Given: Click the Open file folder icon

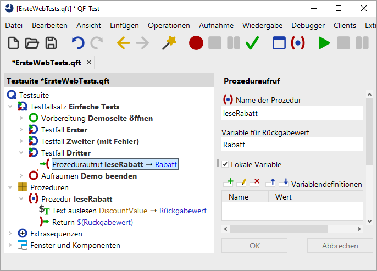Looking at the screenshot, I should tap(32, 43).
